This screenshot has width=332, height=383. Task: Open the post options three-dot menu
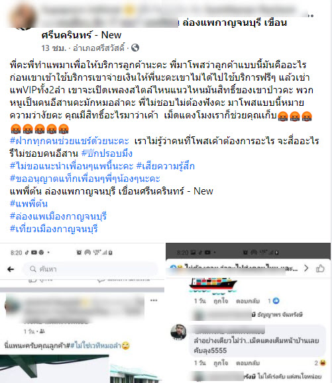tap(310, 16)
